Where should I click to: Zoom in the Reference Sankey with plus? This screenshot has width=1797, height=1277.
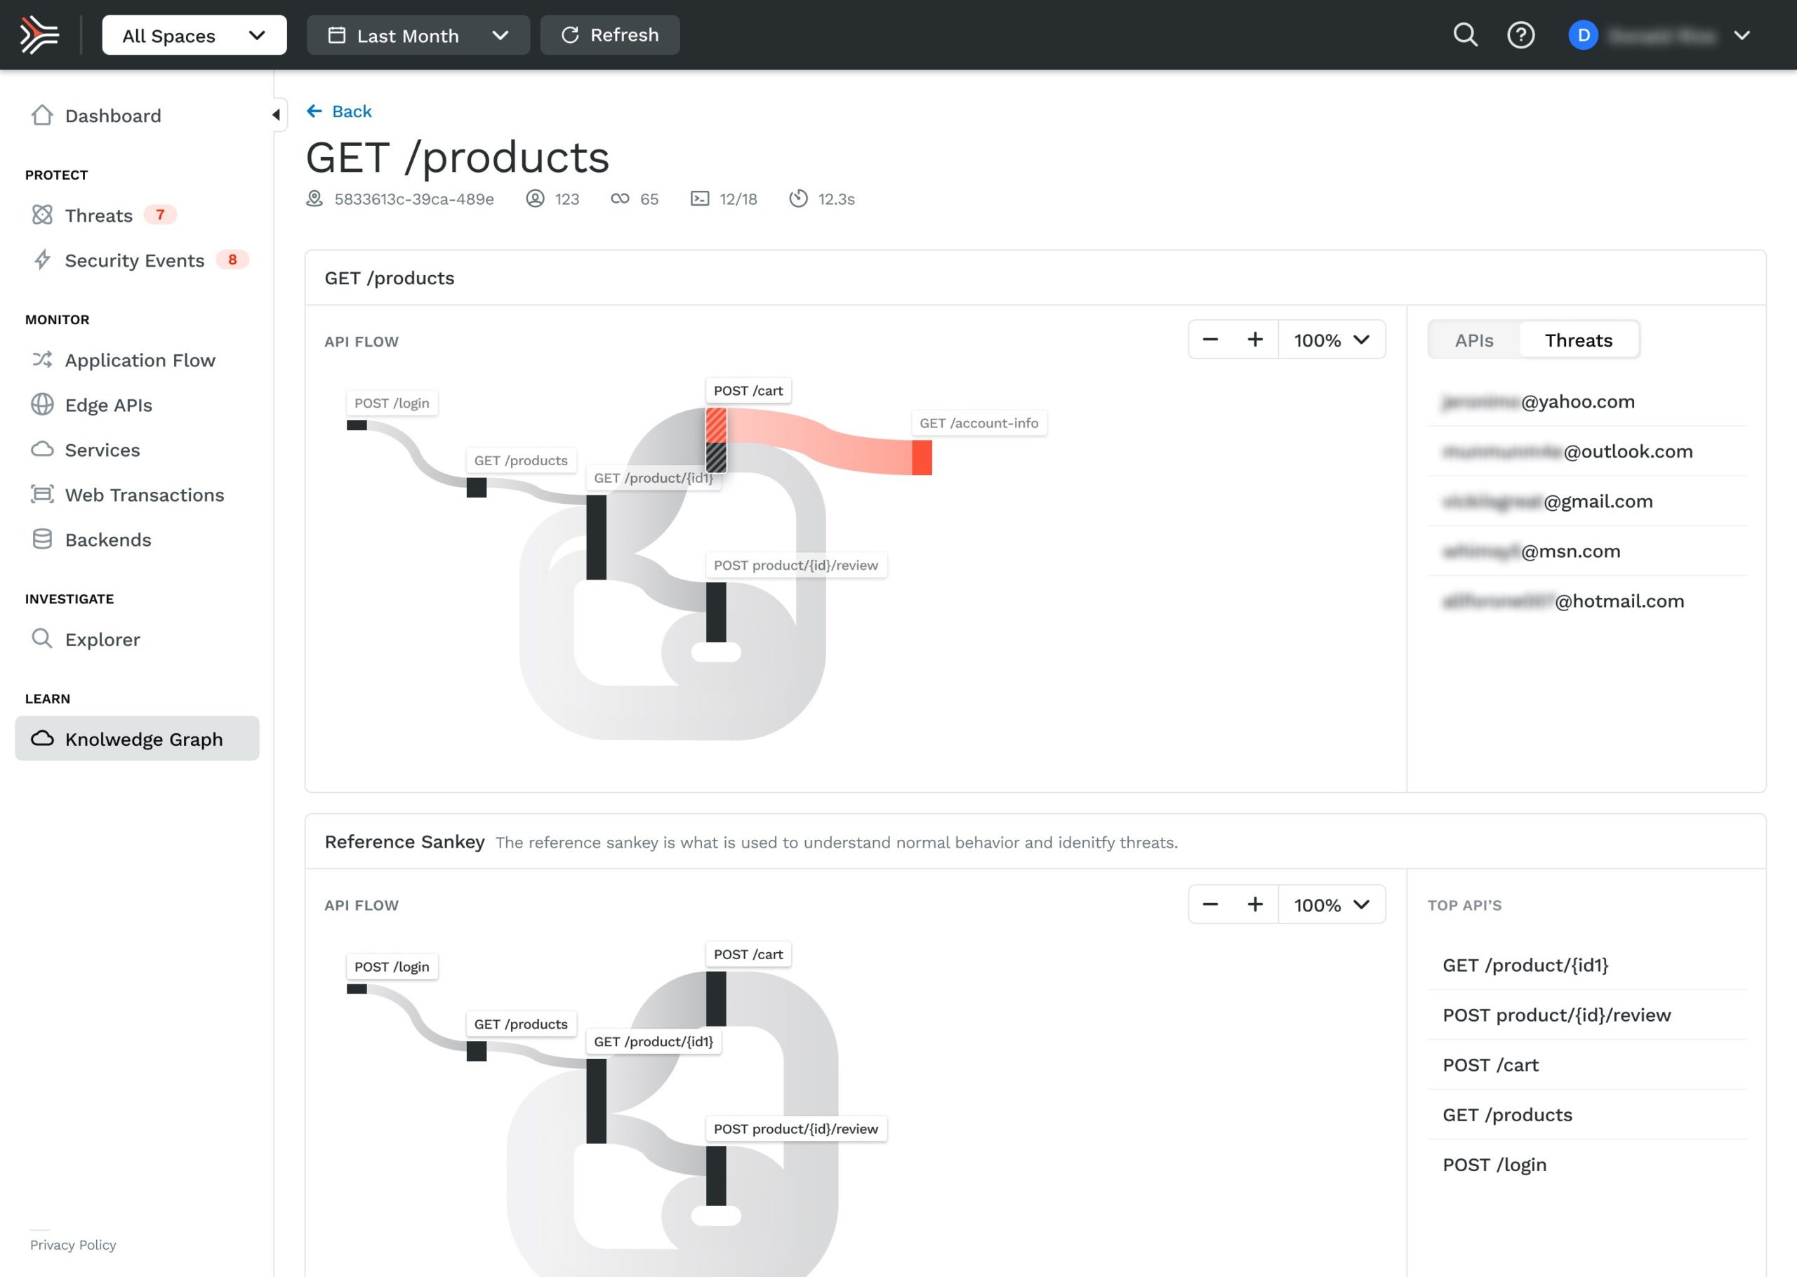click(x=1255, y=904)
